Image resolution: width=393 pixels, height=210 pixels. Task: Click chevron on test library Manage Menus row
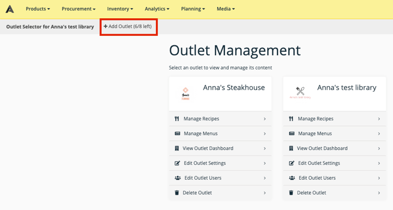coord(379,134)
